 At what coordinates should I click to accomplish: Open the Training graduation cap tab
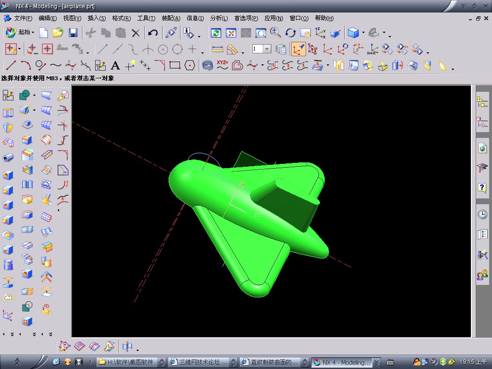click(x=482, y=167)
